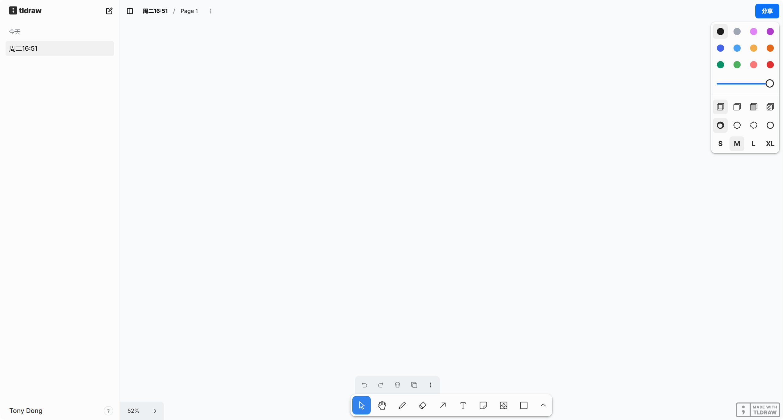Set size to XL
The height and width of the screenshot is (420, 783).
770,144
